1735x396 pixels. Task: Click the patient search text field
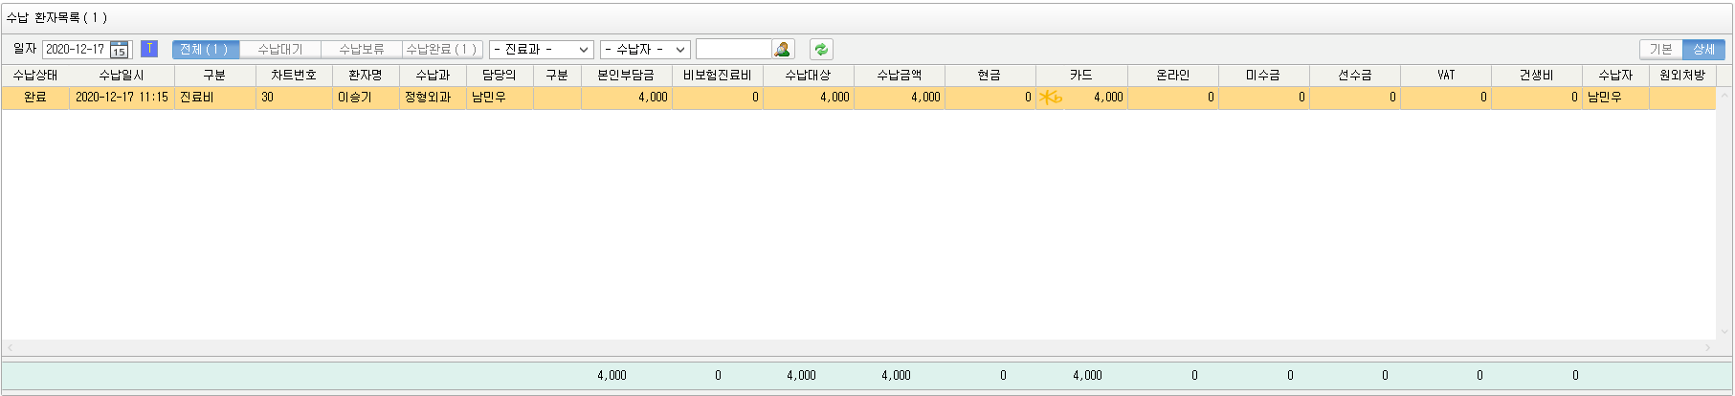[x=733, y=50]
